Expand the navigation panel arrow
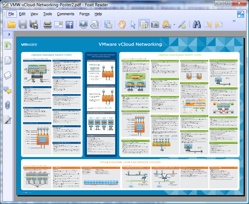Viewport: 249px width, 204px height. pyautogui.click(x=9, y=34)
